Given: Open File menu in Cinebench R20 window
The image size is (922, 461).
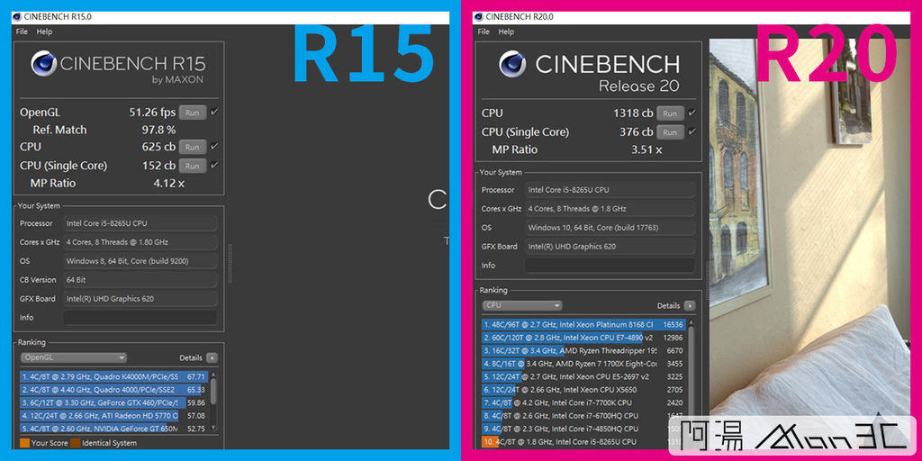Looking at the screenshot, I should [484, 32].
